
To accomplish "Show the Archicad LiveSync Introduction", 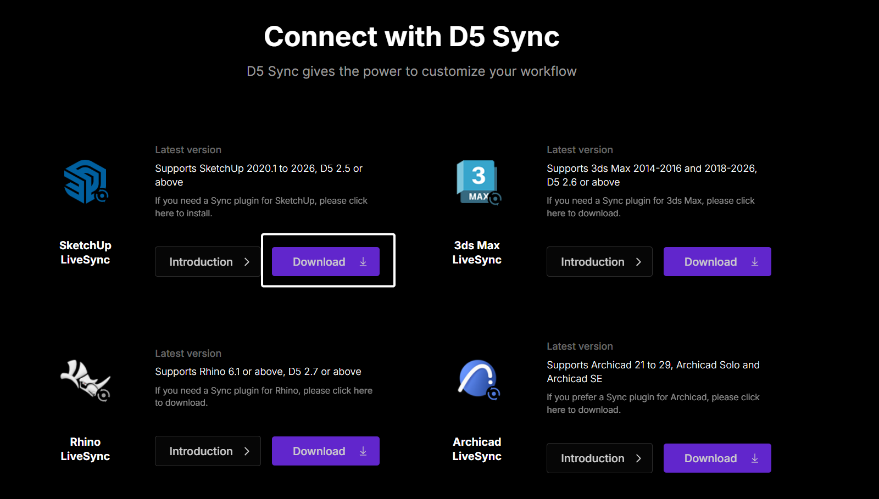I will [599, 458].
